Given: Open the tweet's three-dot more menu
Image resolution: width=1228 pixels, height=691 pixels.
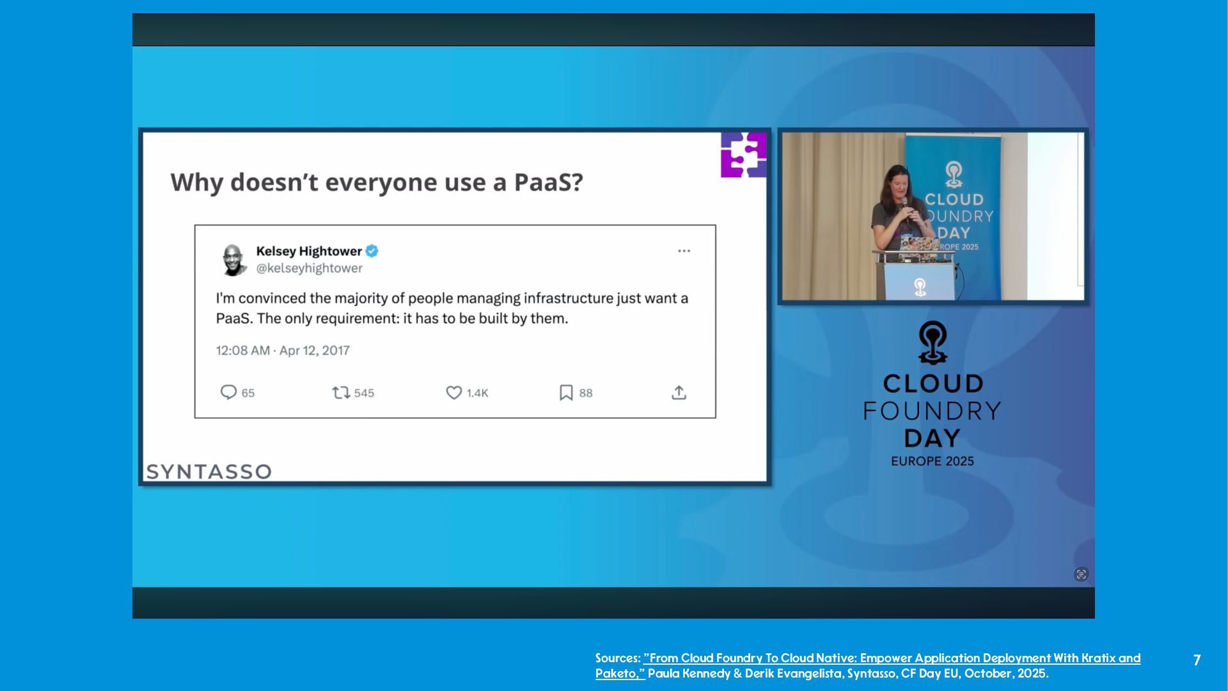Looking at the screenshot, I should pyautogui.click(x=684, y=251).
